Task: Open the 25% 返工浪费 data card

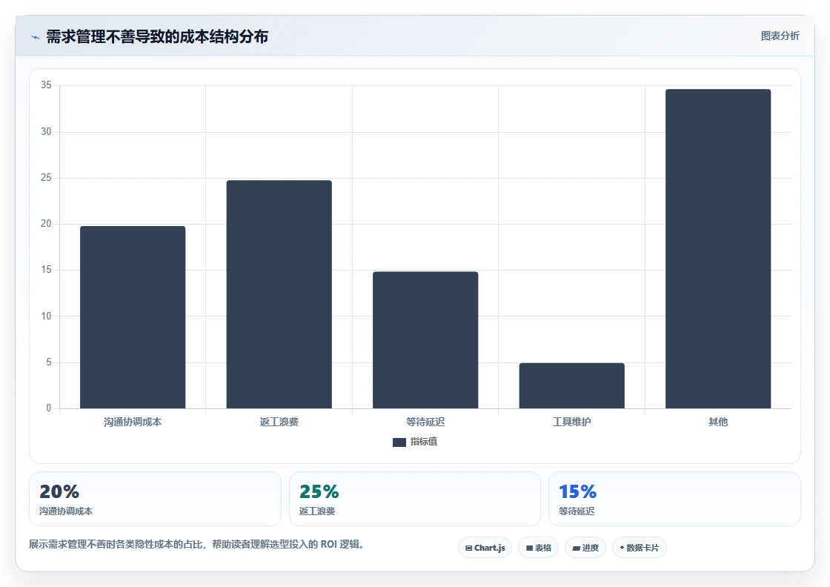Action: click(414, 499)
